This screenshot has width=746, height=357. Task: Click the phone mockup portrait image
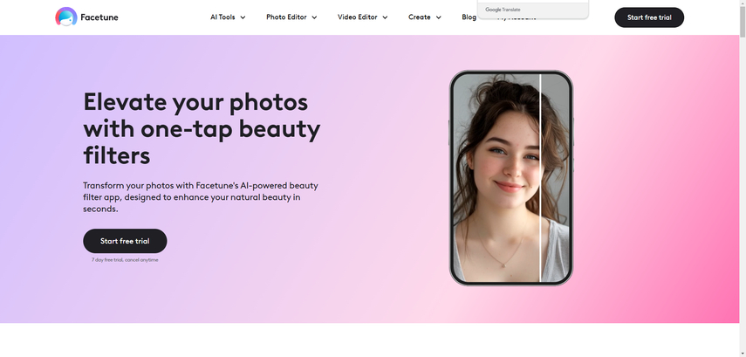point(497,178)
